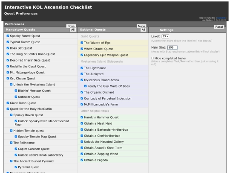Viewport: 230px width, 173px height.
Task: Uncheck Legendary Epic Weapon Quest checkbox
Action: pos(82,55)
